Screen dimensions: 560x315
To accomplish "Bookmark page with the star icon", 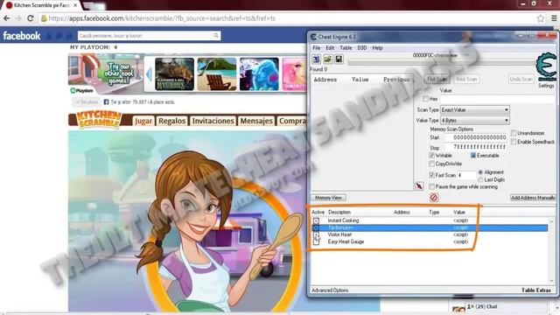I will coord(541,18).
